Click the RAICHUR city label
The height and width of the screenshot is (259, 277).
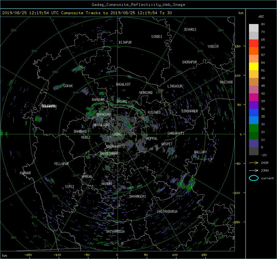pos(226,82)
